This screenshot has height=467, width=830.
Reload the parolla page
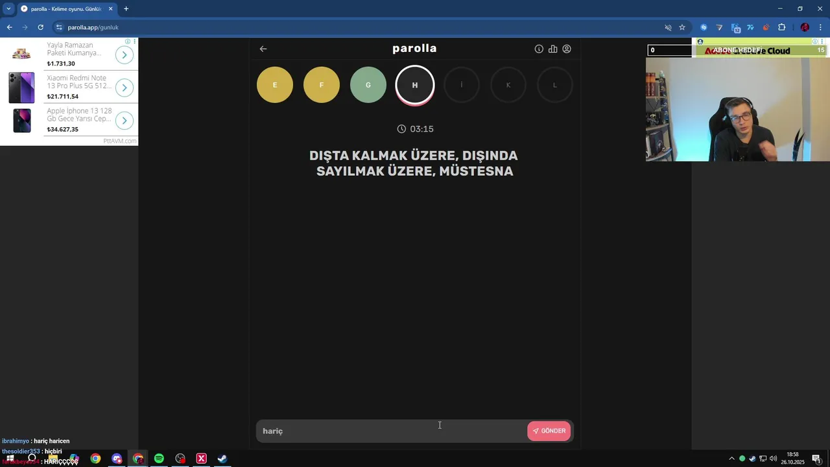click(x=40, y=27)
